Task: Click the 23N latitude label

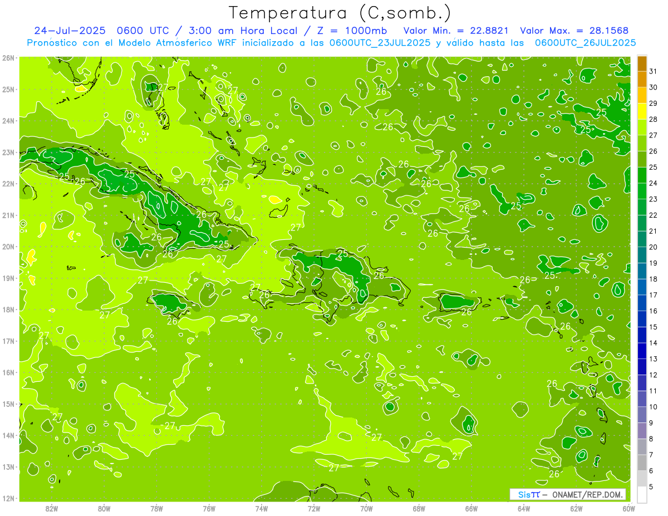Action: (8, 152)
